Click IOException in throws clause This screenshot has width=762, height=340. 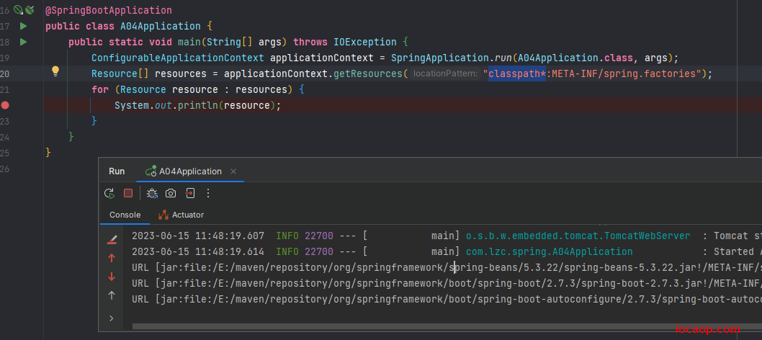365,42
